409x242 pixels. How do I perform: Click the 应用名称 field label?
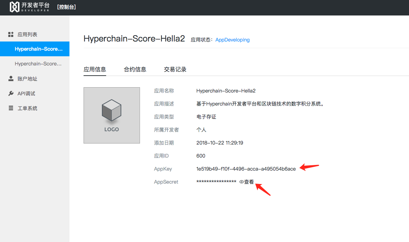164,91
